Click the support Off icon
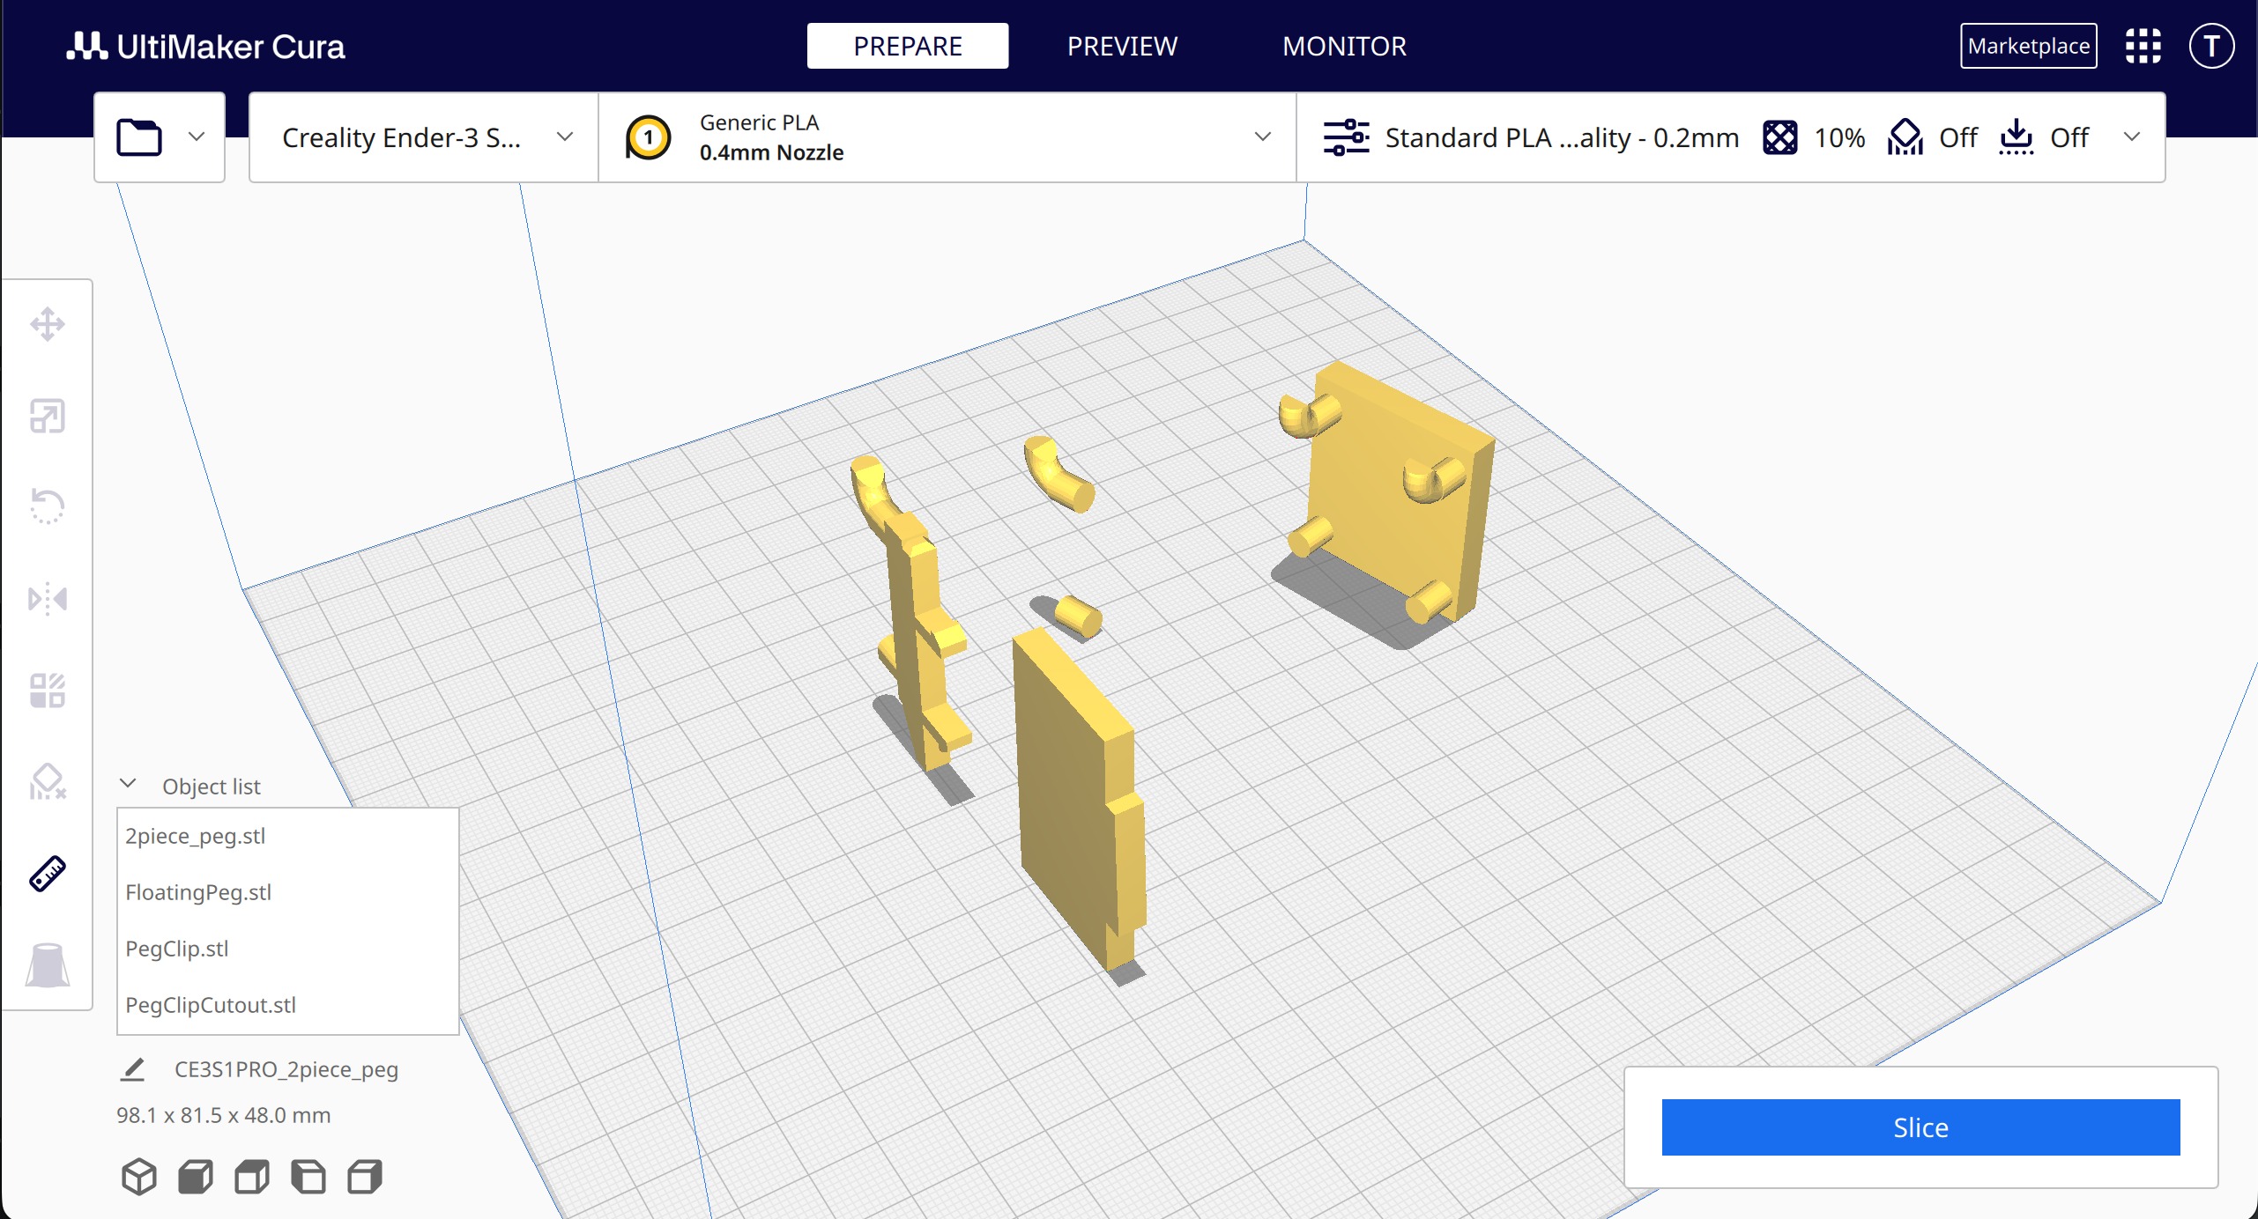The image size is (2258, 1219). pyautogui.click(x=1905, y=137)
